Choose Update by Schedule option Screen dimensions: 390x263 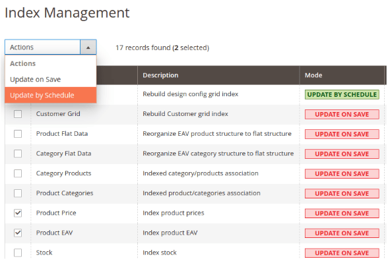tap(51, 95)
